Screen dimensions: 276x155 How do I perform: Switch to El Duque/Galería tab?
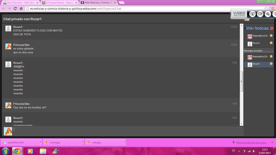(x=60, y=3)
